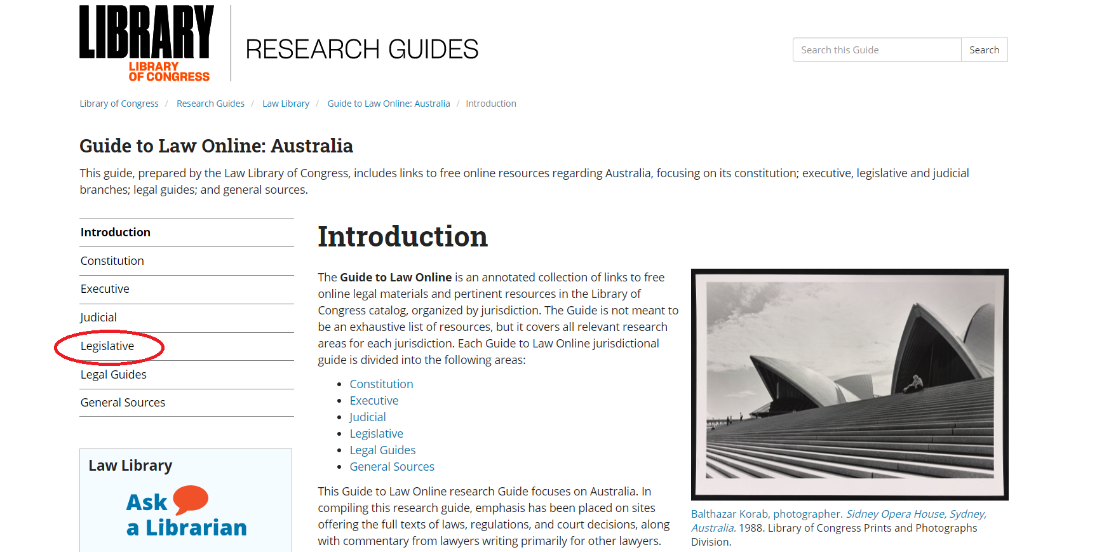Follow Executive link in bulleted list
The image size is (1097, 552).
coord(374,401)
